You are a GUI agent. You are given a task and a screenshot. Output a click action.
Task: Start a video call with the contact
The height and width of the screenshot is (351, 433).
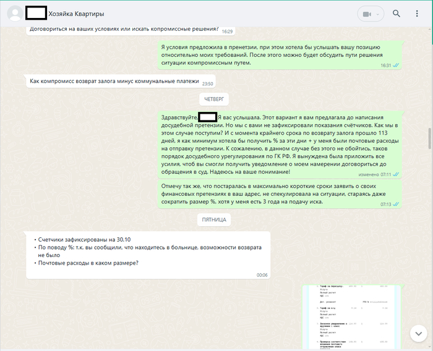(367, 14)
